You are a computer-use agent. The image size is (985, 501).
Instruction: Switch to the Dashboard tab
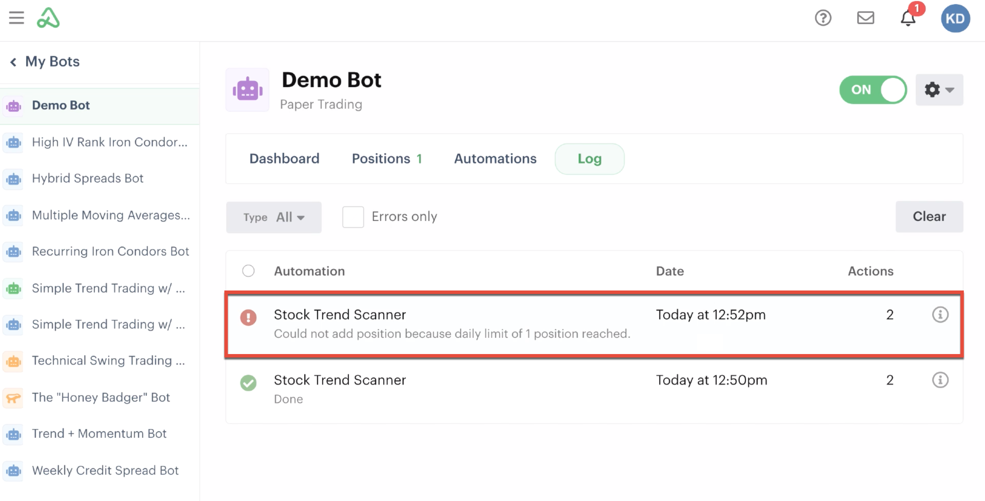[x=284, y=159]
